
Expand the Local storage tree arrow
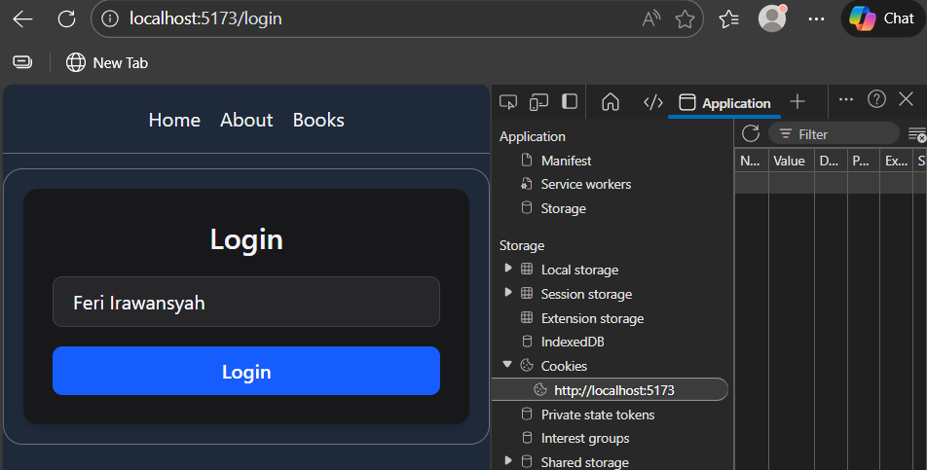pyautogui.click(x=508, y=269)
